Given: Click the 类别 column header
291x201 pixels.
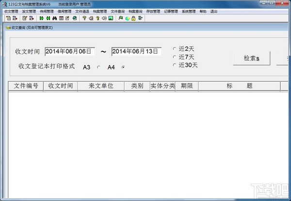Looking at the screenshot, I should 137,86.
